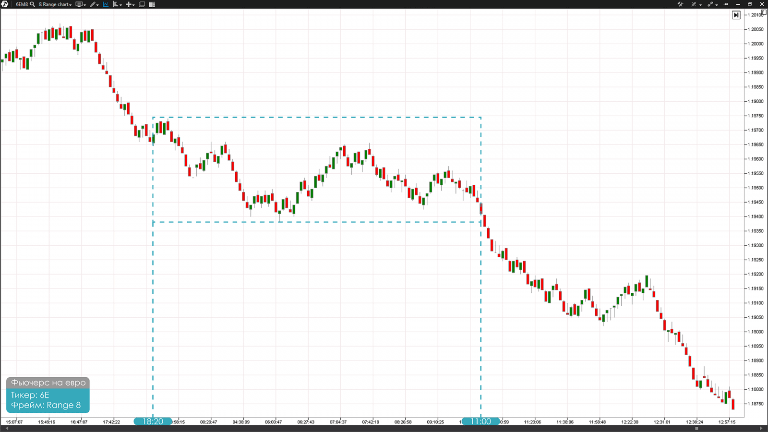The height and width of the screenshot is (432, 768).
Task: Click the ATAS logo icon in top-left
Action: pyautogui.click(x=5, y=4)
